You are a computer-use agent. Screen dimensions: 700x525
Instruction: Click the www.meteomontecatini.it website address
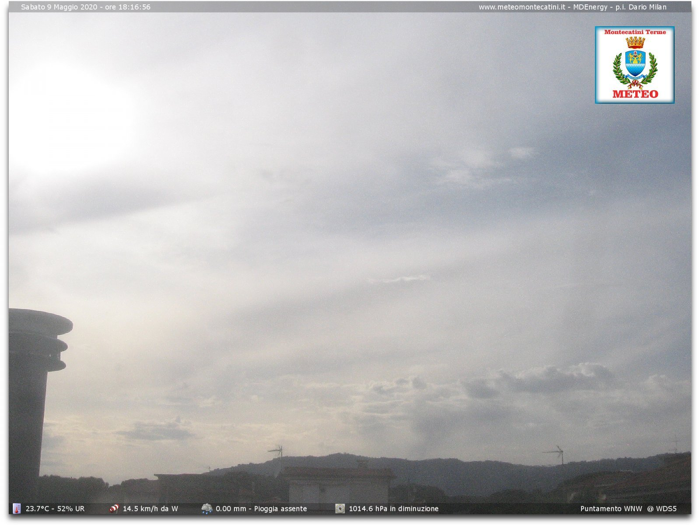(x=521, y=7)
